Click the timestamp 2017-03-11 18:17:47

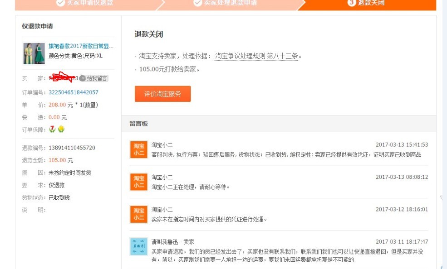pyautogui.click(x=402, y=242)
